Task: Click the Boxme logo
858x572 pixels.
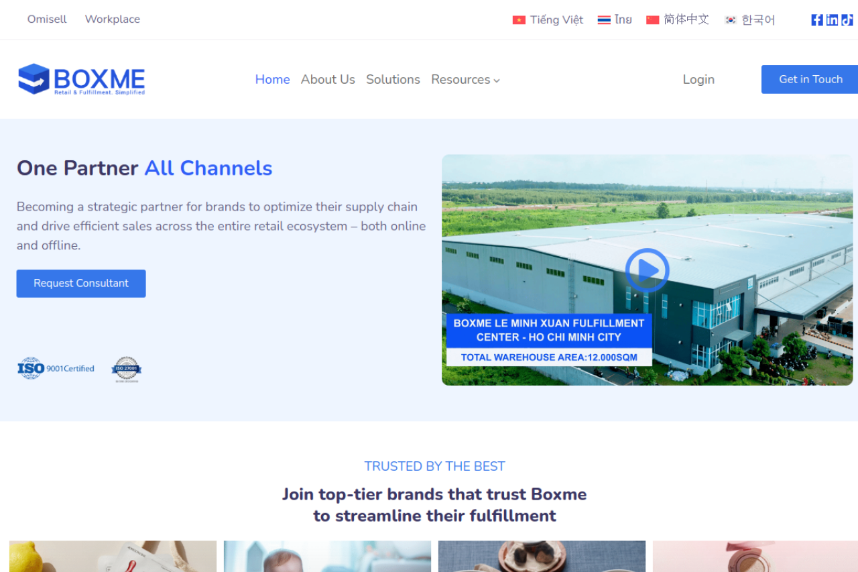Action: 81,79
